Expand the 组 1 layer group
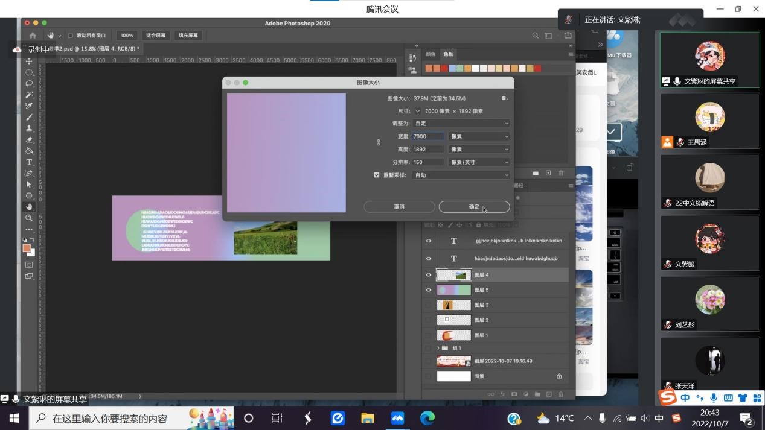The width and height of the screenshot is (765, 430). tap(438, 348)
